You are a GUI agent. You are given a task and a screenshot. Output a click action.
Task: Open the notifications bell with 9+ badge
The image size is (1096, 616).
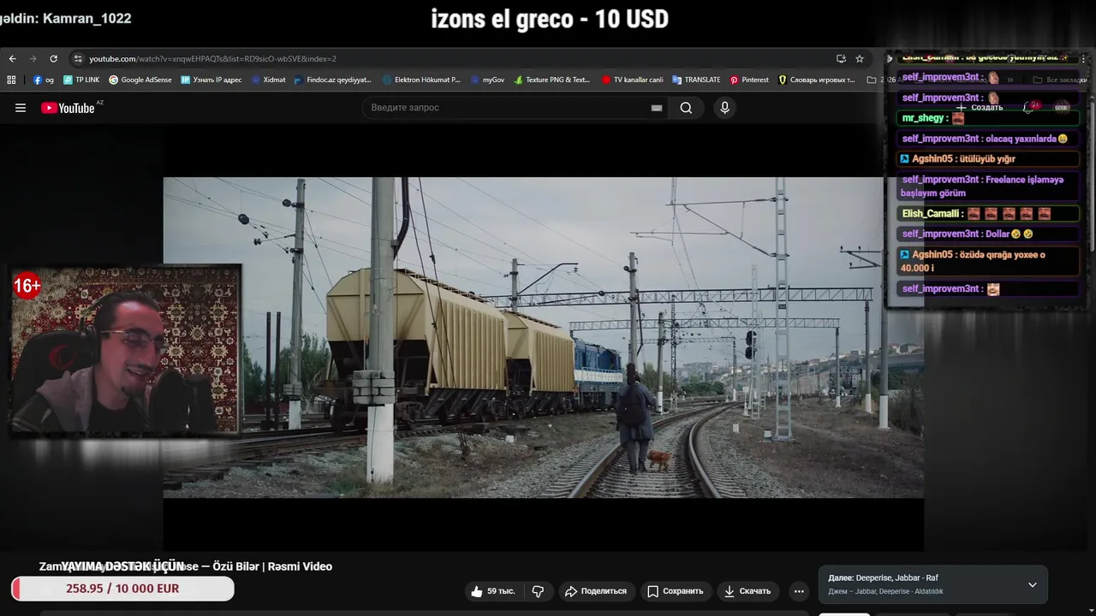(1030, 108)
